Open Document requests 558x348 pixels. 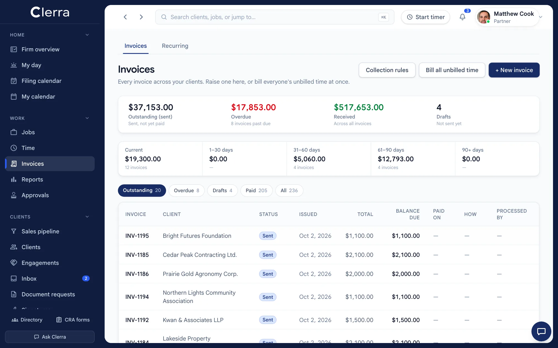tap(50, 294)
